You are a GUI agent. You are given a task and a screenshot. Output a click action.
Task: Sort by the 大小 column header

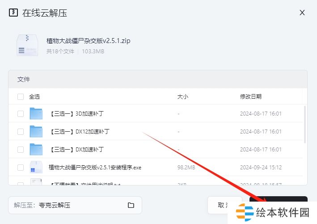click(x=183, y=96)
